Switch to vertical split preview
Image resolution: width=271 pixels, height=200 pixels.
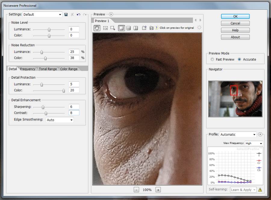tap(136, 28)
